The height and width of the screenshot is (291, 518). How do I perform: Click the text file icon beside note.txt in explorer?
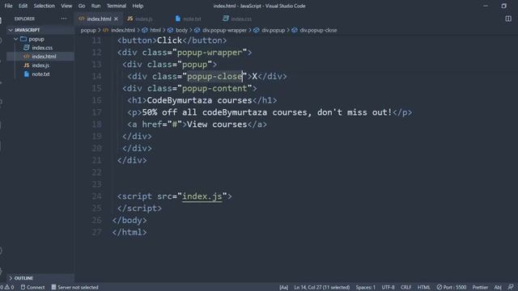tap(27, 74)
